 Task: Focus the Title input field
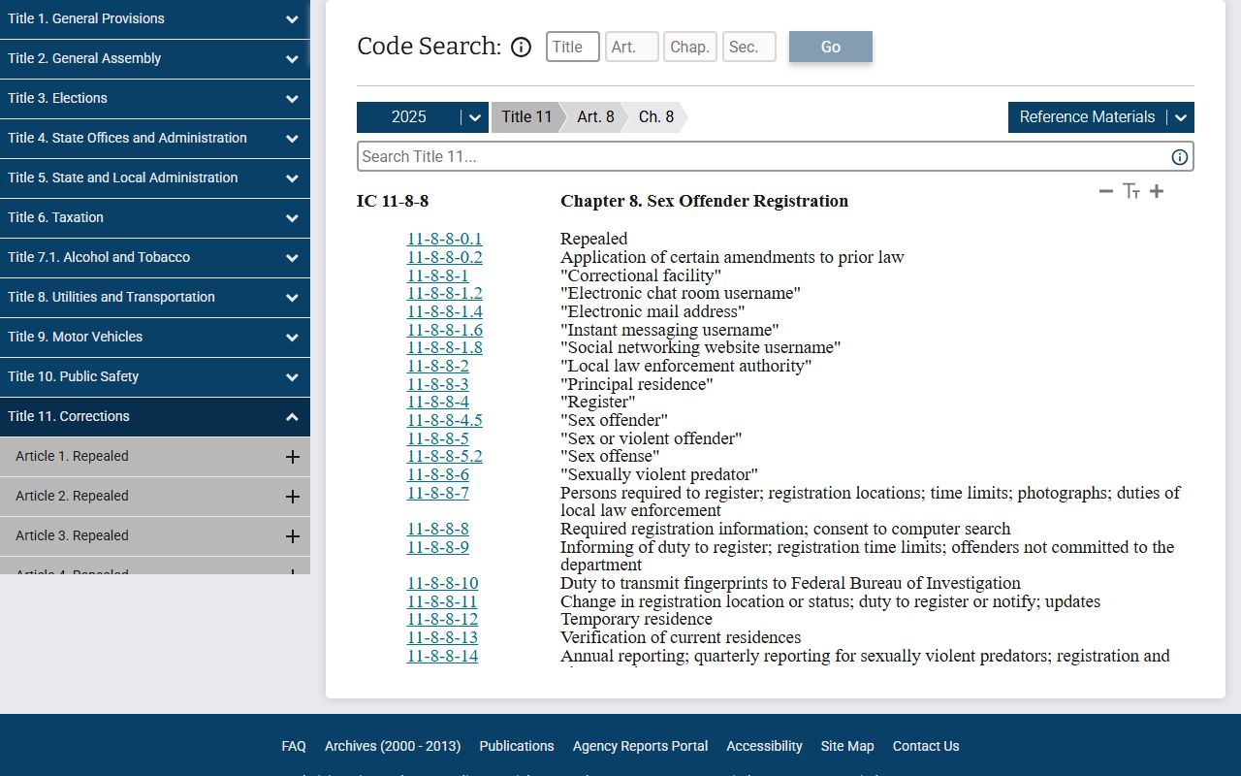tap(573, 47)
